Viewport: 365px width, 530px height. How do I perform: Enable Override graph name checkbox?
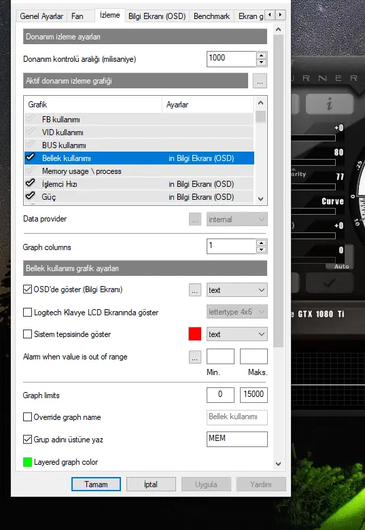27,417
